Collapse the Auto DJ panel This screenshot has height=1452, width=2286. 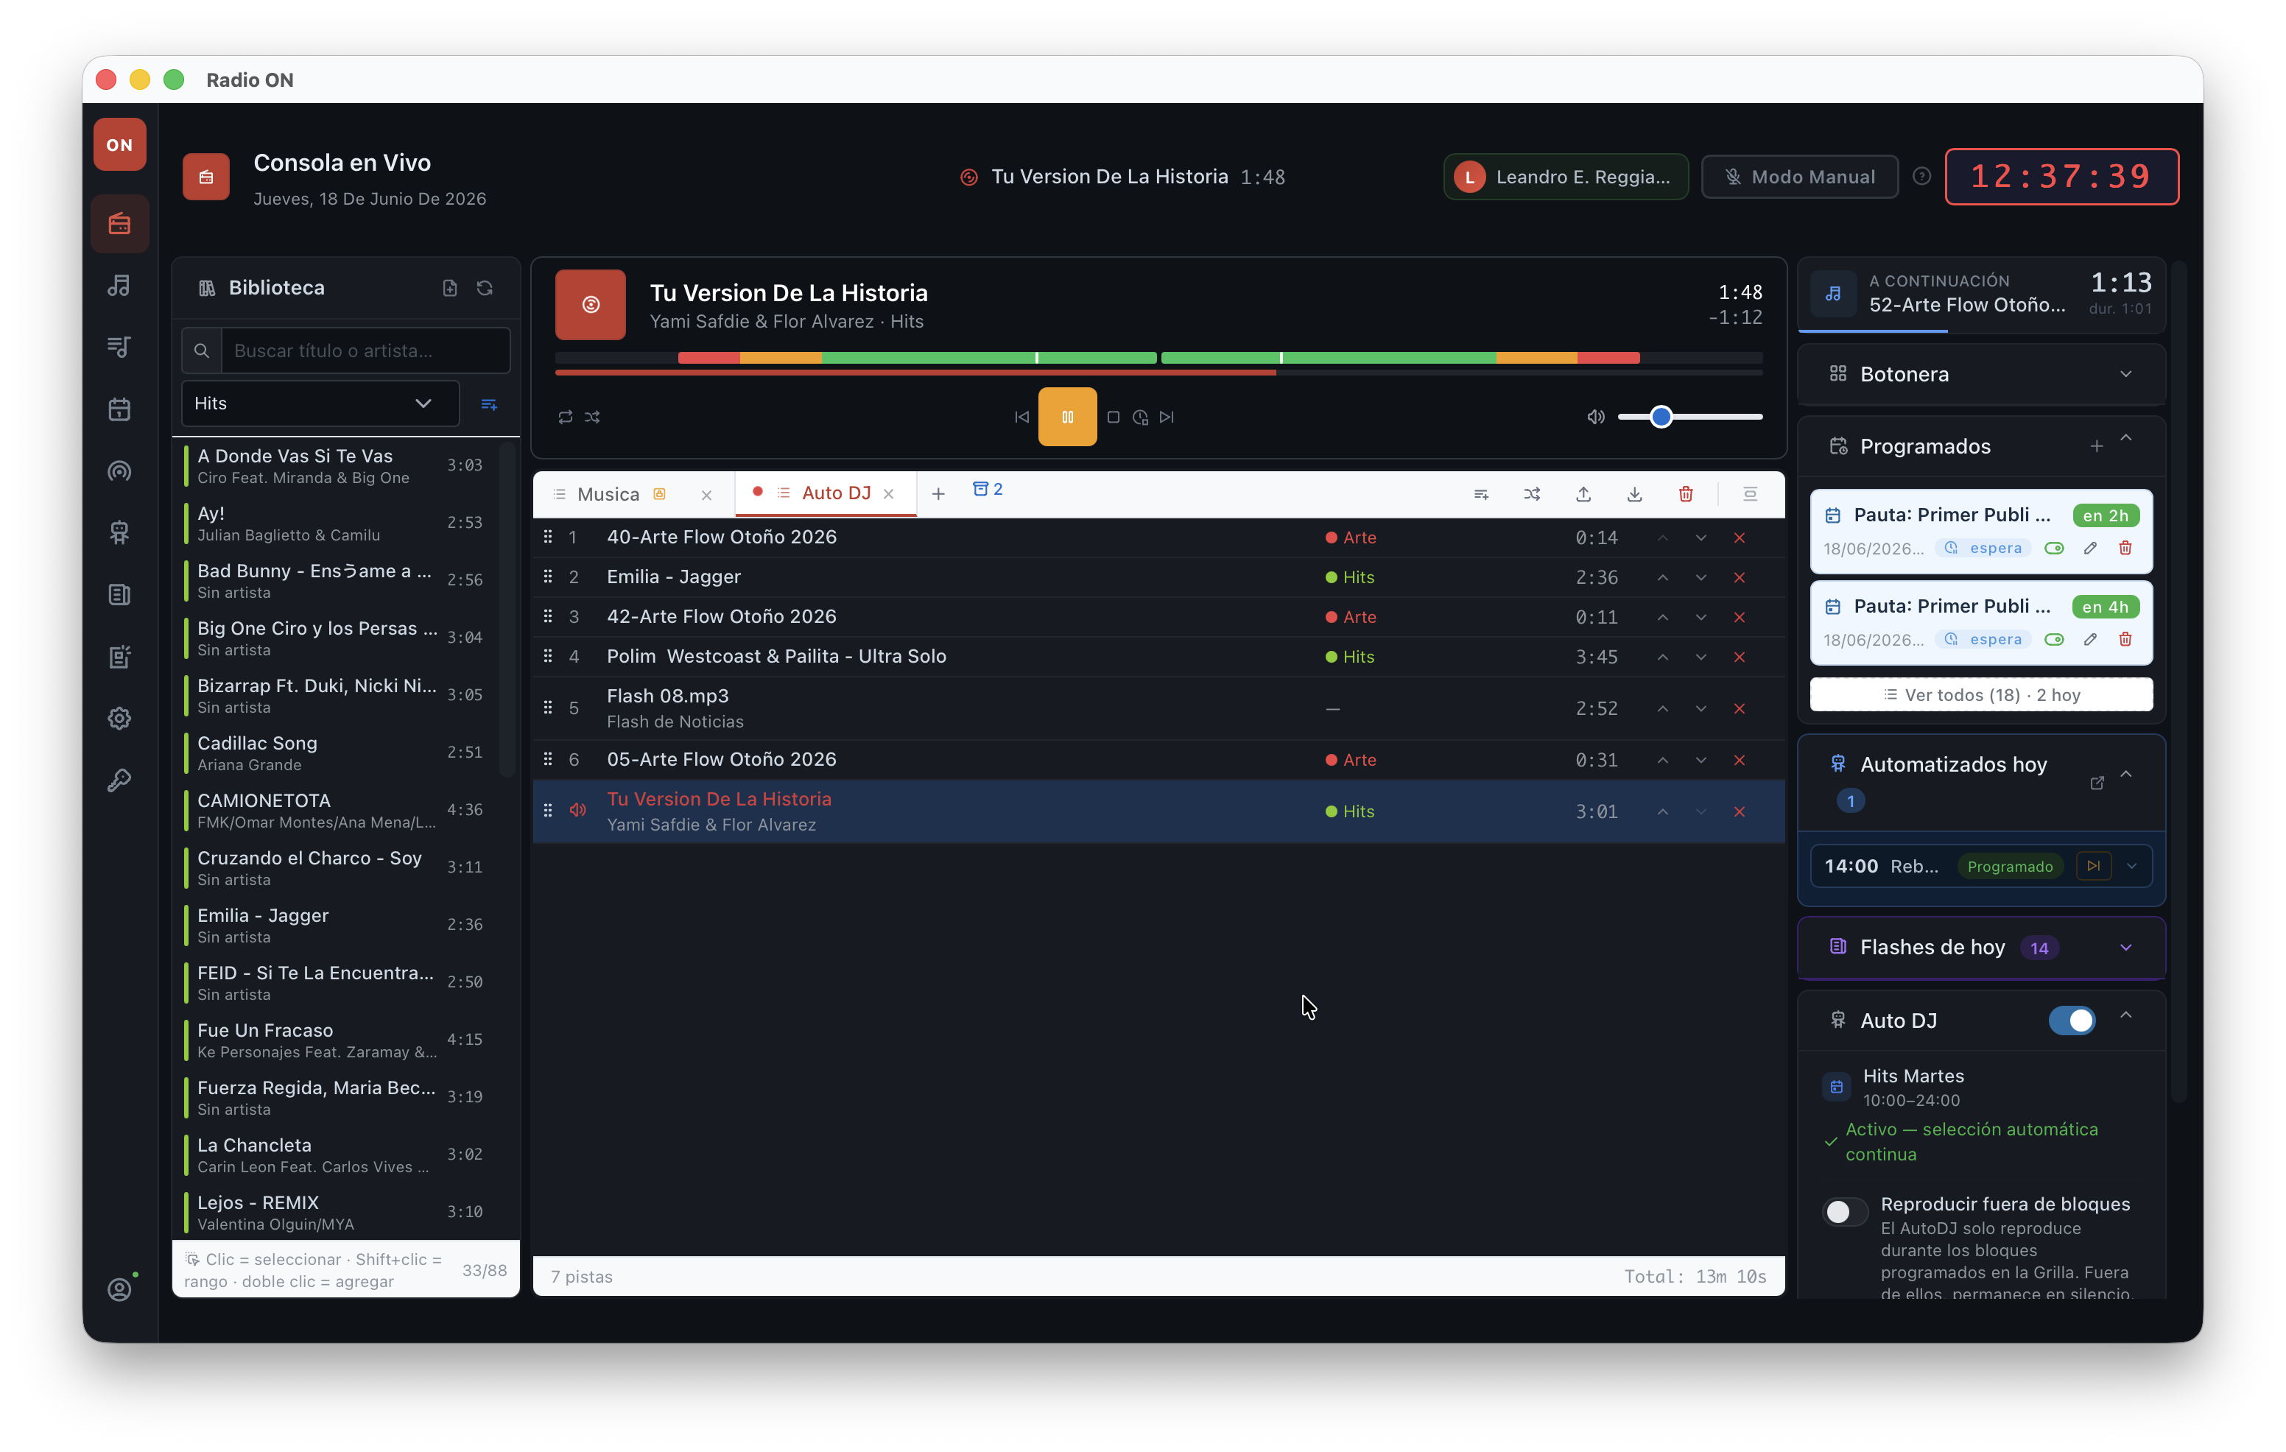pos(2125,1015)
